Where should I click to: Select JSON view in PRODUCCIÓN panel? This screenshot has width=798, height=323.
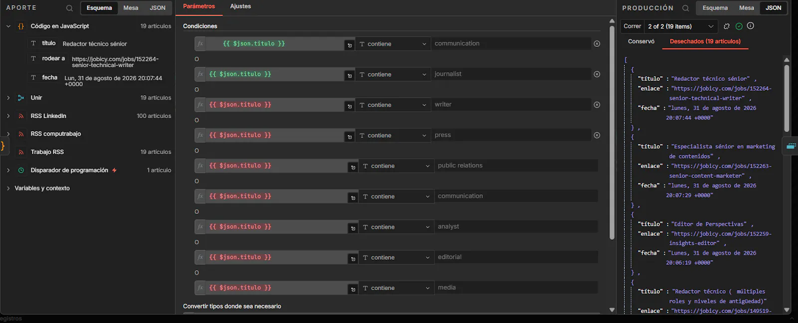coord(774,8)
